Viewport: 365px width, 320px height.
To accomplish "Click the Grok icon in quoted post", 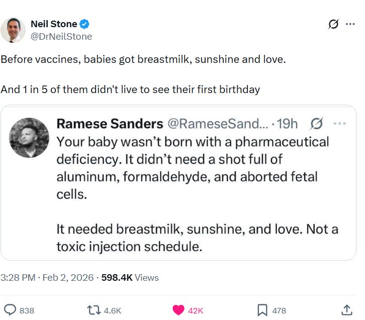I will point(317,123).
